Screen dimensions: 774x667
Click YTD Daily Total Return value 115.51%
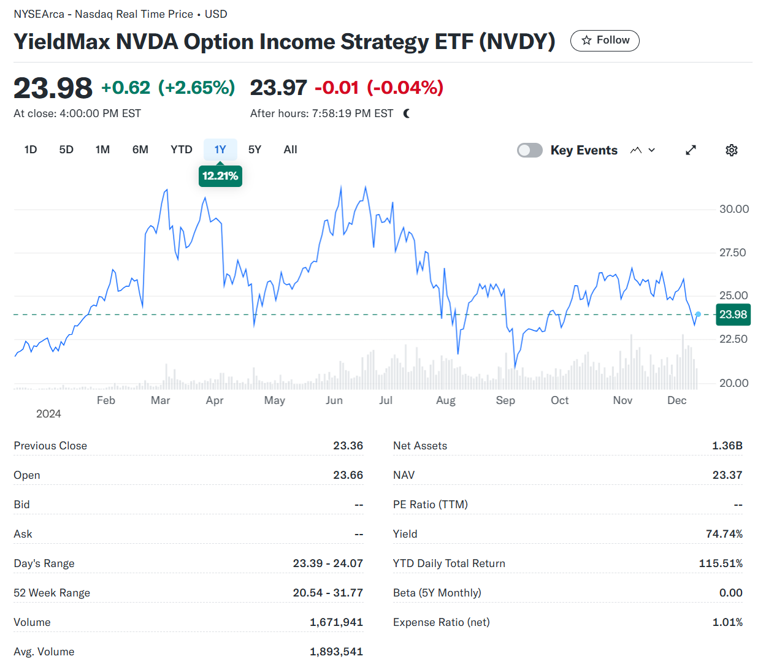(721, 563)
